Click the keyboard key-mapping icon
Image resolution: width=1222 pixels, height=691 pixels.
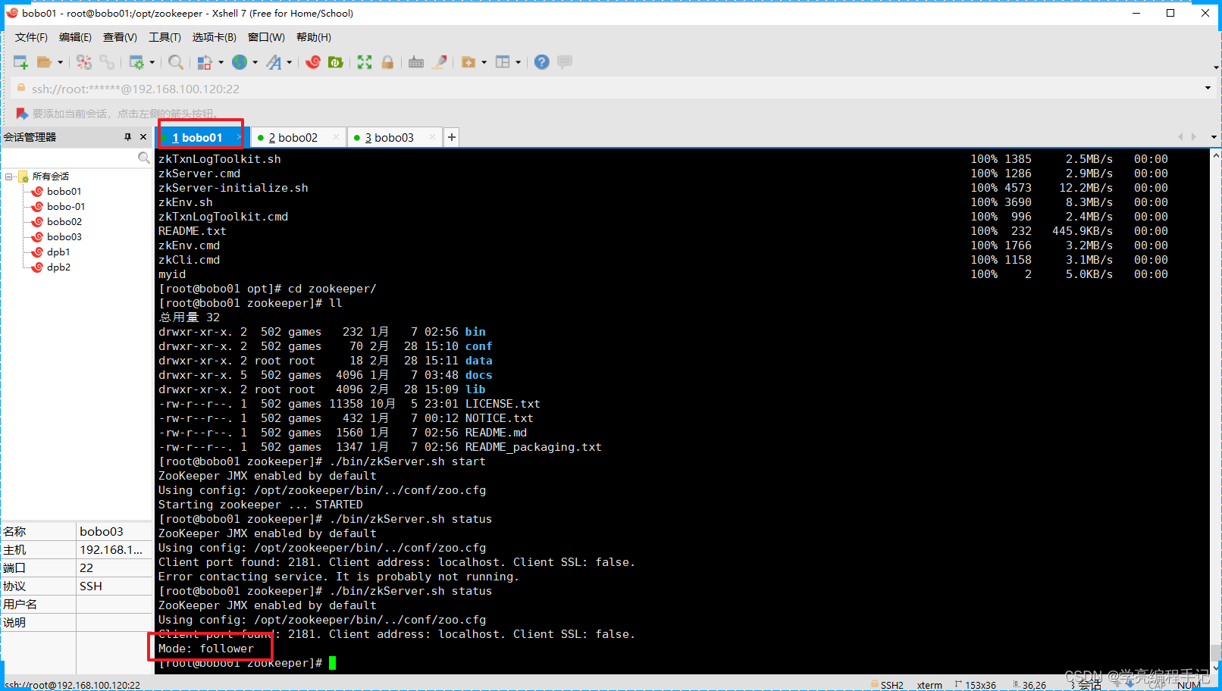[416, 62]
